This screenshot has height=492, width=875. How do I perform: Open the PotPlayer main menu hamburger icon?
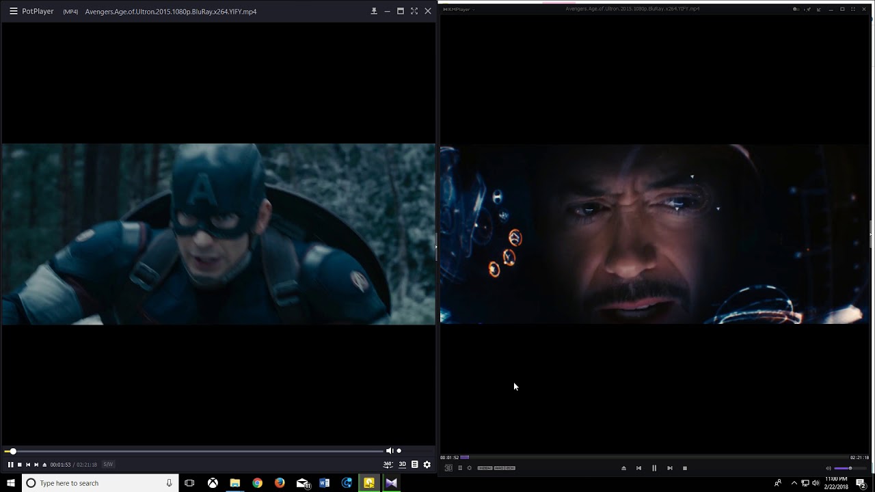click(13, 11)
